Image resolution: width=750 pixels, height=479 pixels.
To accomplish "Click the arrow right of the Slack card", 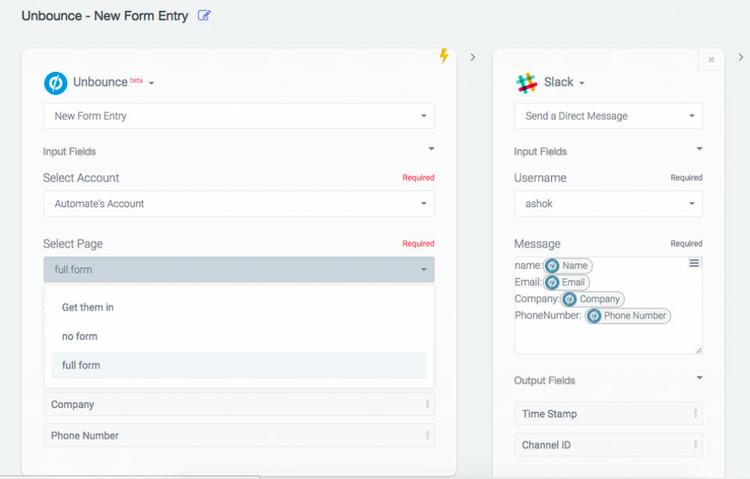I will pyautogui.click(x=741, y=57).
